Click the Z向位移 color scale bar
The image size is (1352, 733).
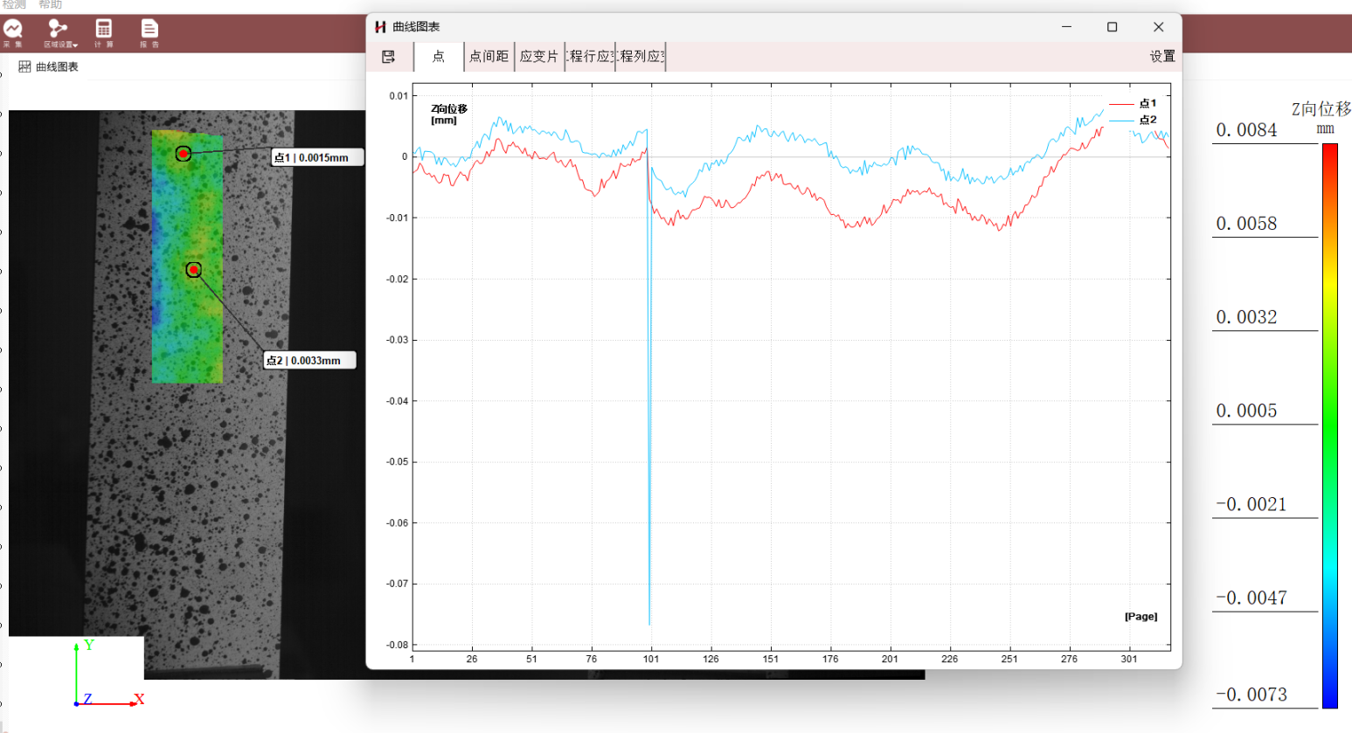coord(1329,425)
